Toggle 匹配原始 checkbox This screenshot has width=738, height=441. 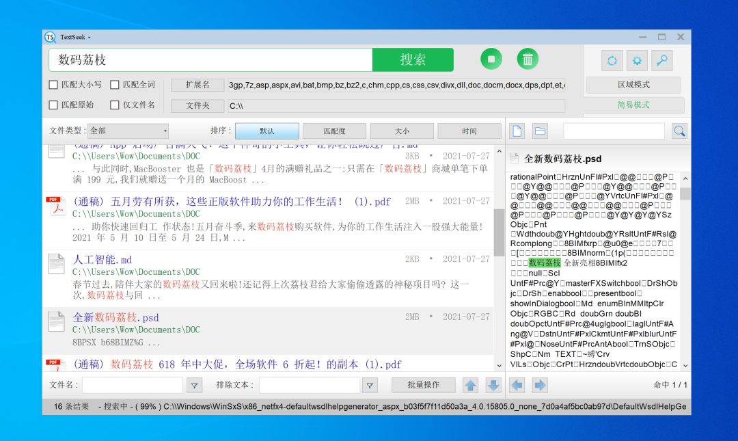(53, 105)
